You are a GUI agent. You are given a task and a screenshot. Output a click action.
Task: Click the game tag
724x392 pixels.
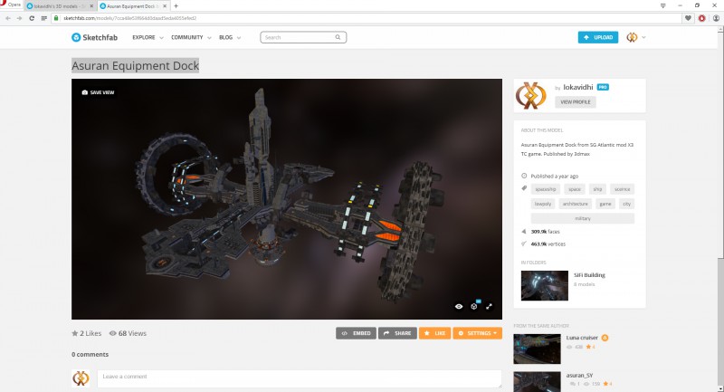coord(605,204)
